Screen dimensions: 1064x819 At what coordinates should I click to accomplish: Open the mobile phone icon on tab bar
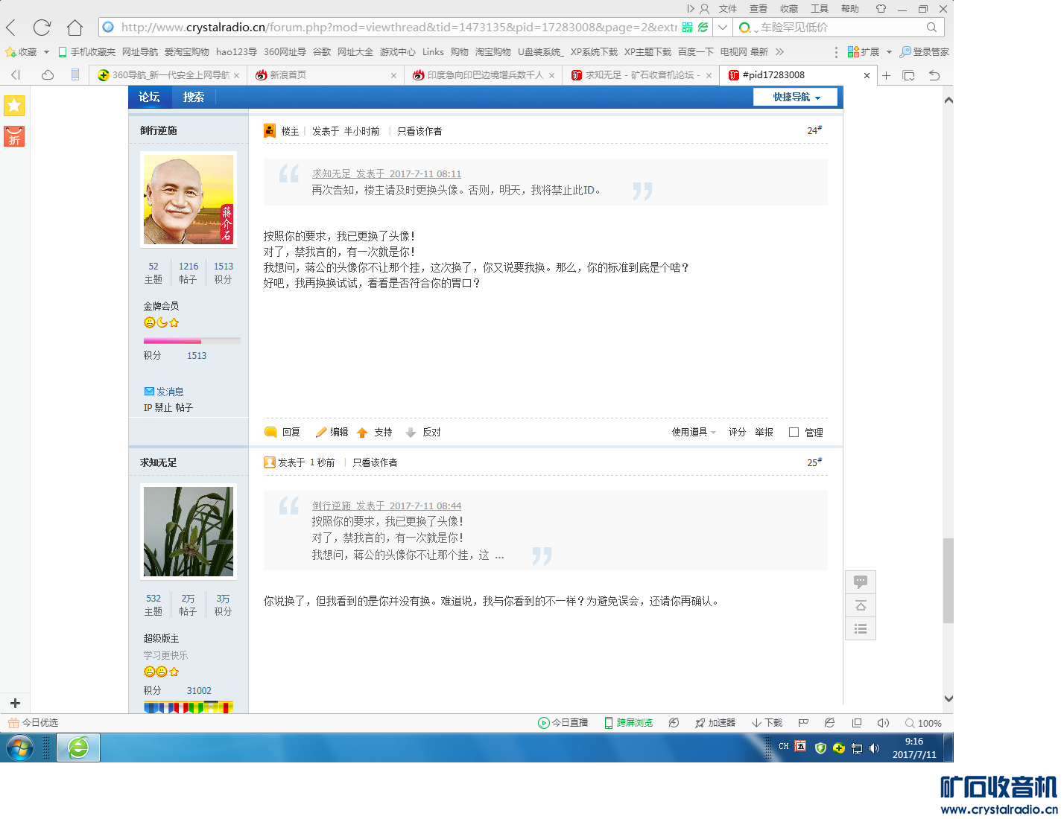(75, 75)
